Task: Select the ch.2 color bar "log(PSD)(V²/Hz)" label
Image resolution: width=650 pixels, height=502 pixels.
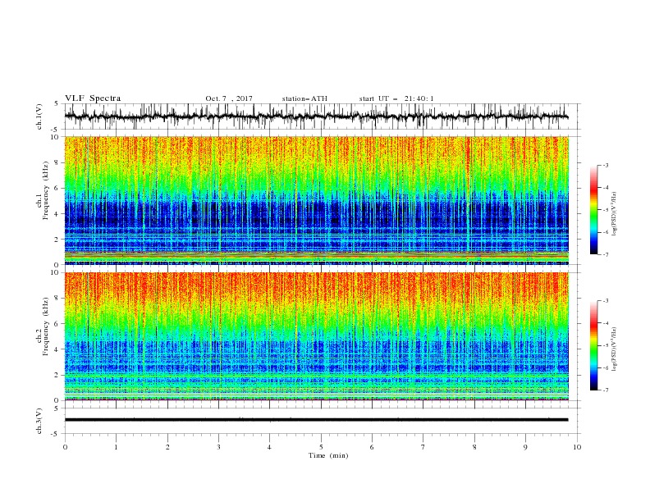Action: point(615,349)
